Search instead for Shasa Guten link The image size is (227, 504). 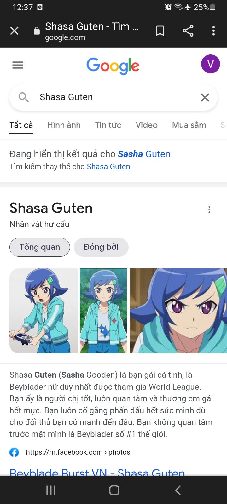(108, 167)
